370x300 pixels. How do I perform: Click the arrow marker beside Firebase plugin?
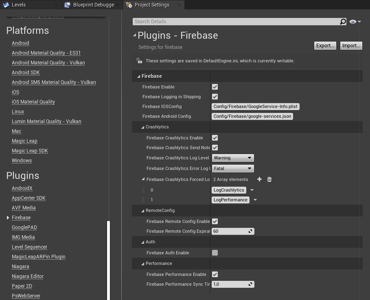point(8,218)
